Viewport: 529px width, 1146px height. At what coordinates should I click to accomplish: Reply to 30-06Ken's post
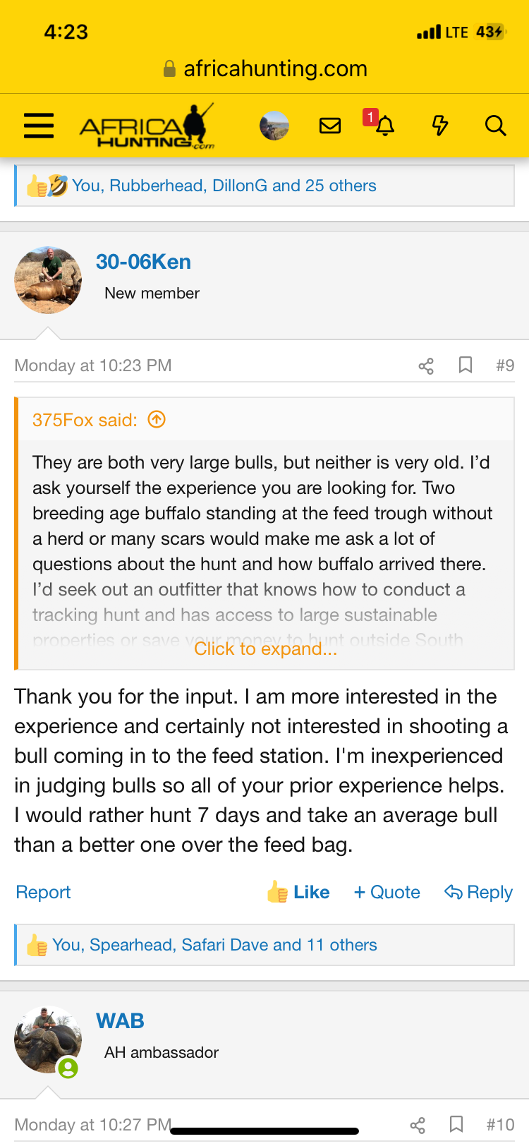coord(478,892)
